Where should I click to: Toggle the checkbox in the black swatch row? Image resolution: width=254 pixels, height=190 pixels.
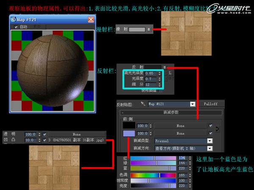210,125
